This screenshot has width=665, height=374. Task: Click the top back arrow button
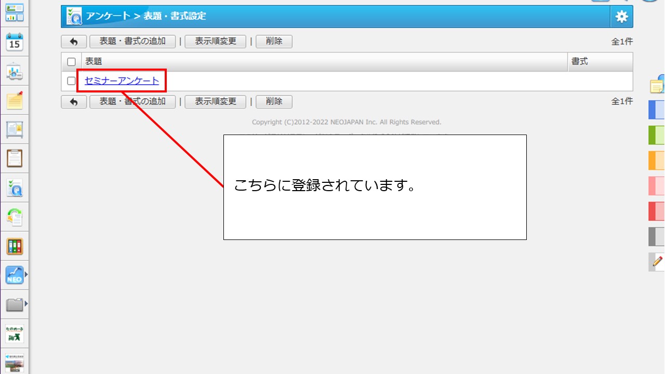[74, 42]
